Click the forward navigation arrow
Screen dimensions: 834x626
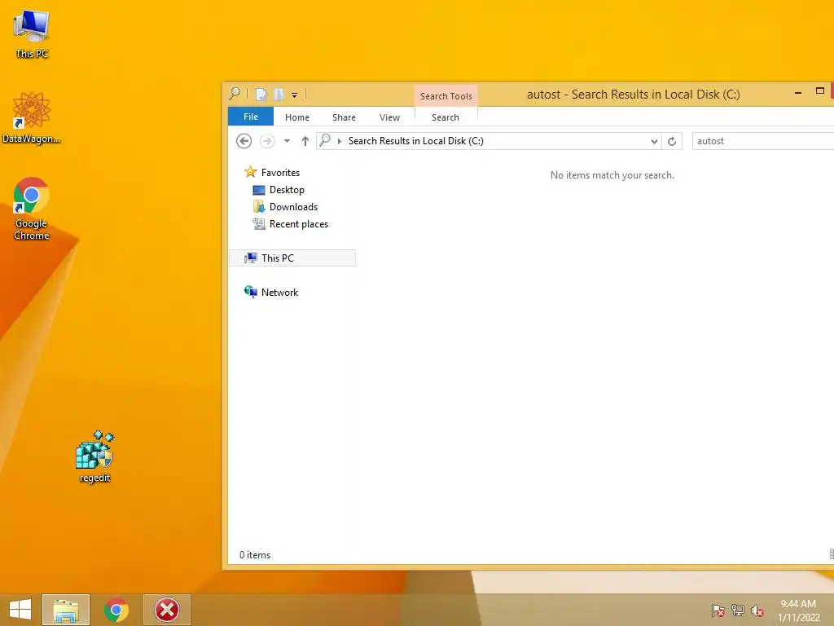[x=267, y=141]
